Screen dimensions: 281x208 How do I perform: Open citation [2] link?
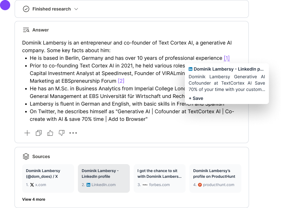click(121, 81)
